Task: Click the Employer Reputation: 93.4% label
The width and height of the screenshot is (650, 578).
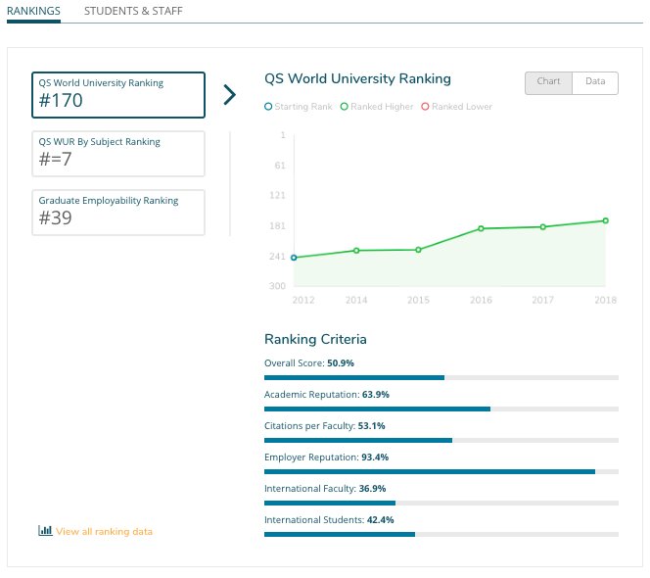Action: click(327, 458)
